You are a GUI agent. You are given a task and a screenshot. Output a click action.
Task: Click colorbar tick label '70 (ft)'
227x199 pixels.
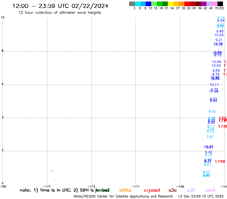click(219, 8)
